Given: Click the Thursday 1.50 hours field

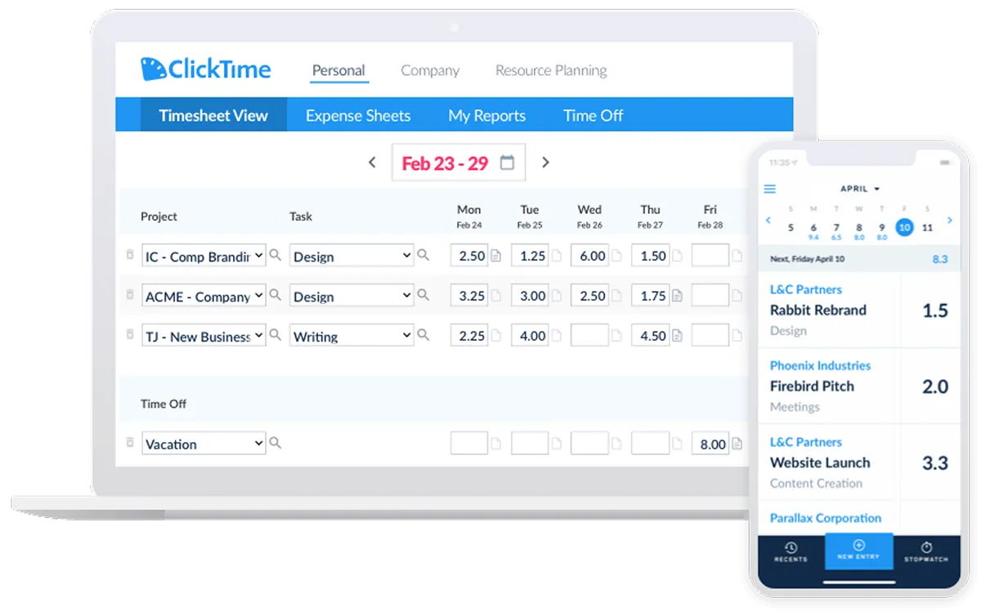Looking at the screenshot, I should point(651,256).
